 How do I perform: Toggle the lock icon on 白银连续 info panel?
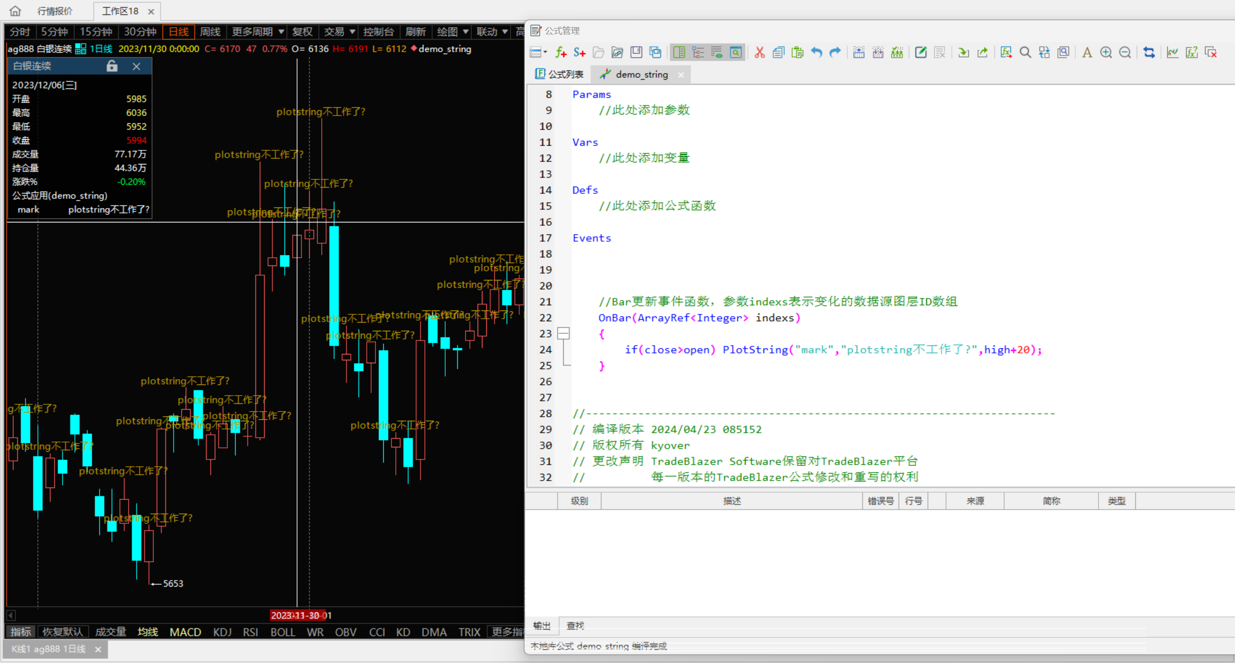point(112,66)
